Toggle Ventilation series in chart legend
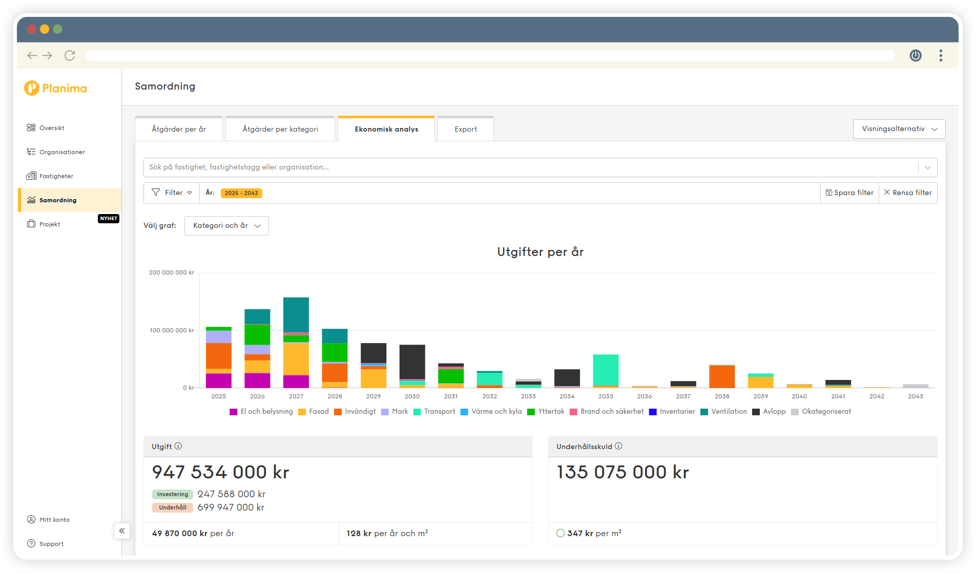The image size is (976, 573). [723, 411]
